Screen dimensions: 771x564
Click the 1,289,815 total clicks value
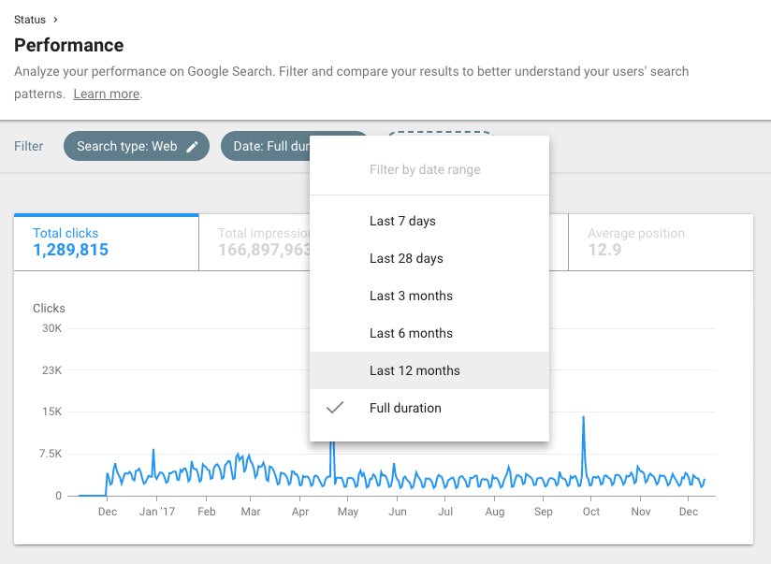[70, 250]
